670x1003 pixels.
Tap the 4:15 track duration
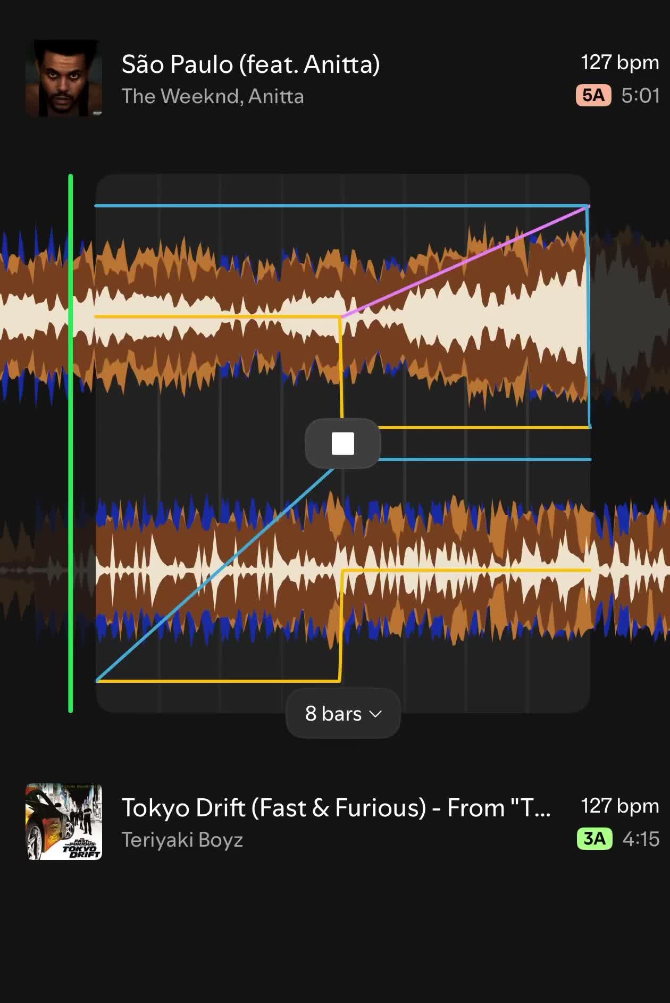pos(641,839)
